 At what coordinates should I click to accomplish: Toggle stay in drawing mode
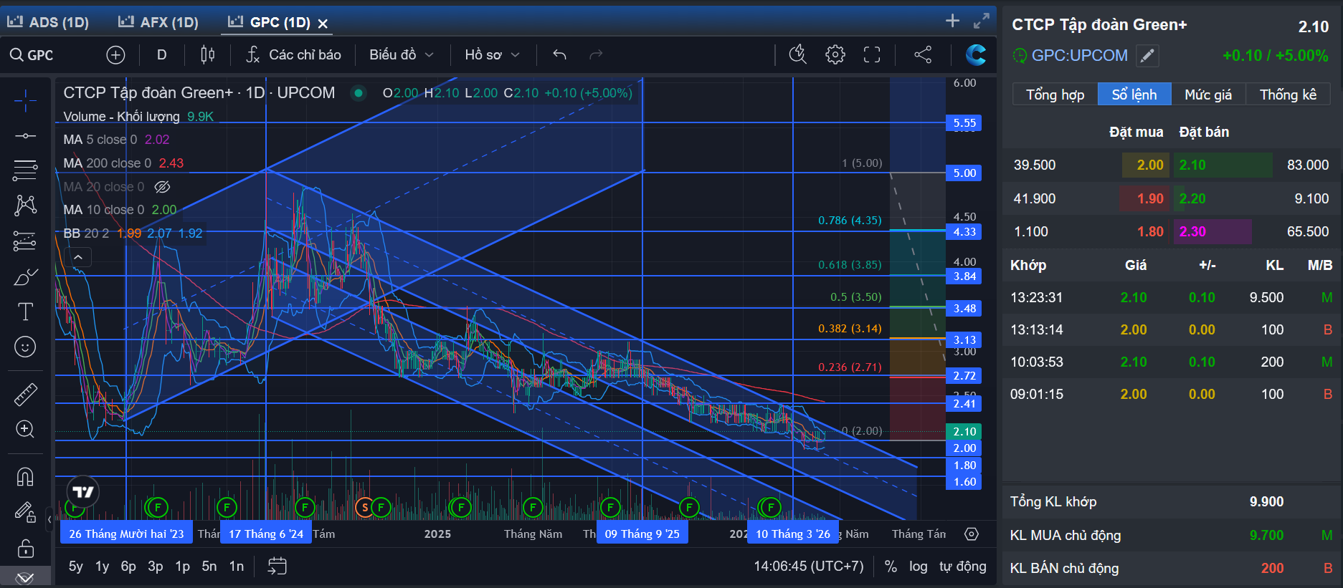(x=25, y=512)
